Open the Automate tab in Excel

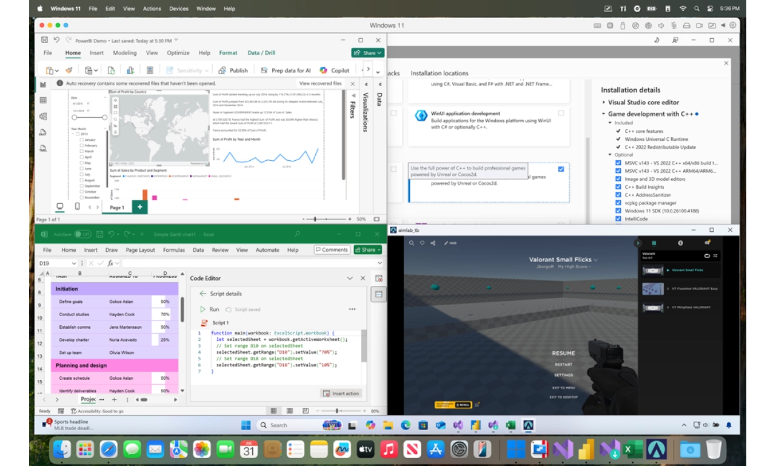tap(267, 250)
